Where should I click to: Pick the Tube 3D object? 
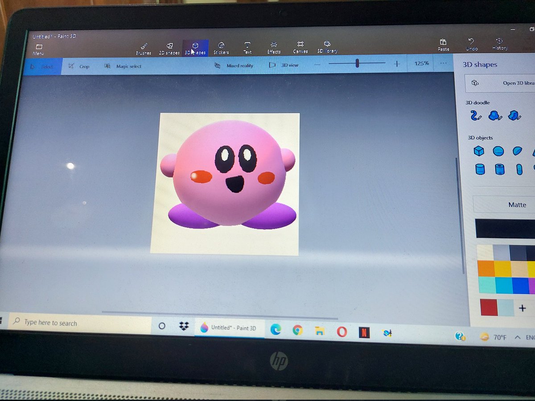(499, 169)
